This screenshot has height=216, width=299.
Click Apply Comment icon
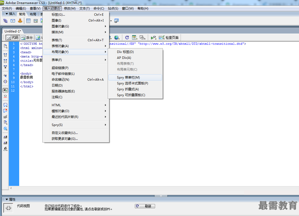pyautogui.click(x=5, y=105)
